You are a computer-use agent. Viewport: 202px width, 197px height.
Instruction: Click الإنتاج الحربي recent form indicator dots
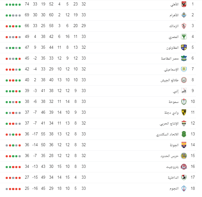click(13, 123)
